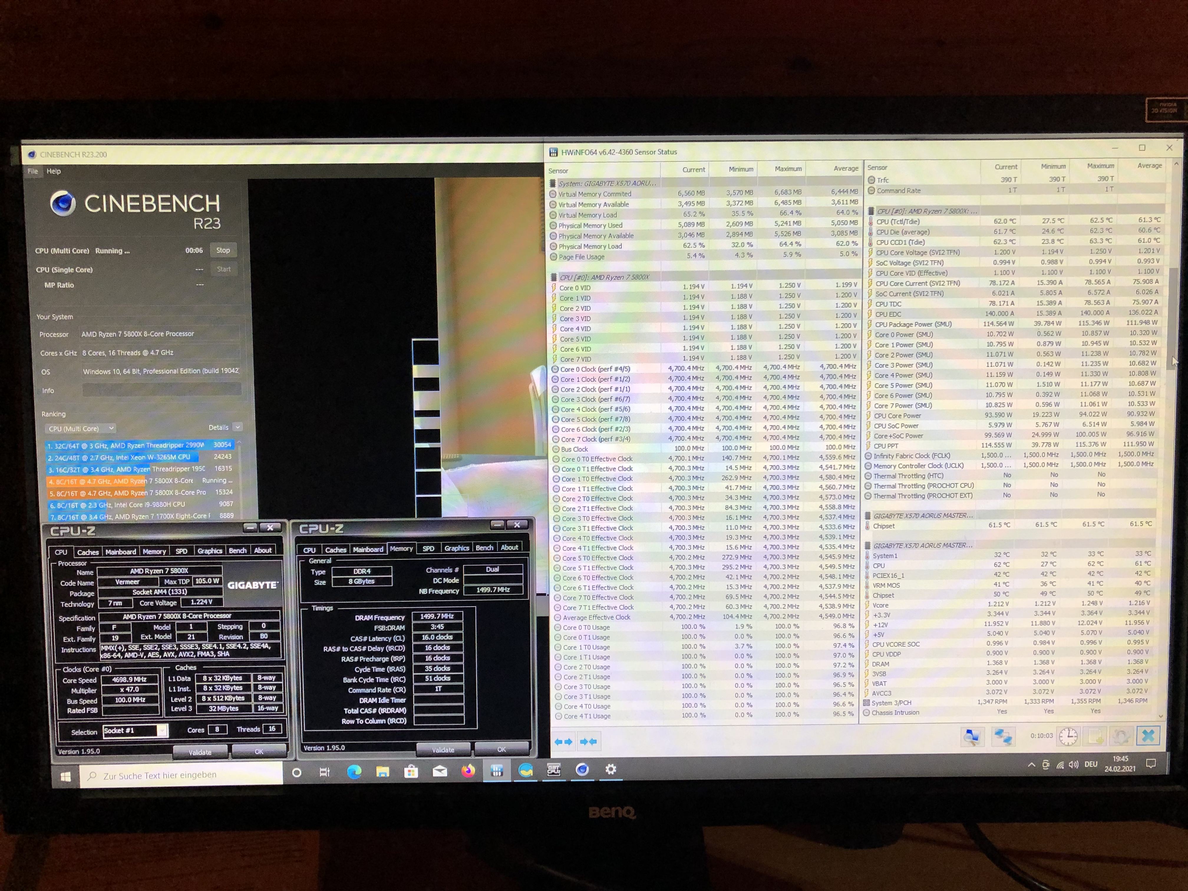Screen dimensions: 1188x891
Task: Switch to Caches tab in CPU-Z processor window
Action: tap(88, 552)
